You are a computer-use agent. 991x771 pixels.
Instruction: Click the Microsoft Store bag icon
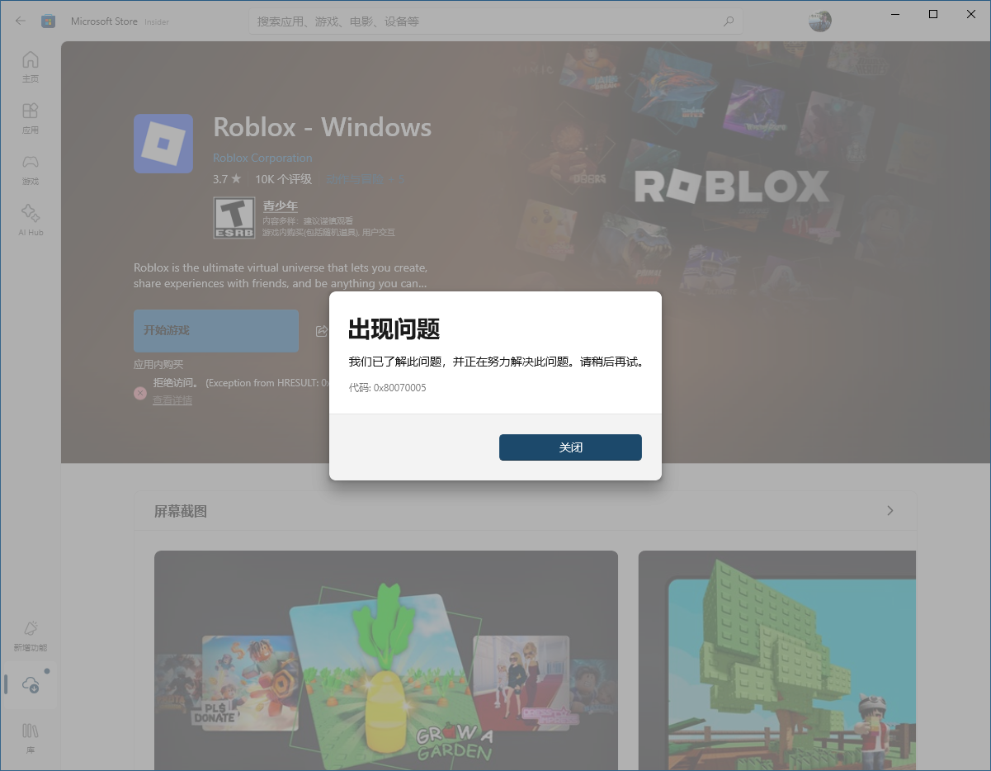click(x=49, y=21)
